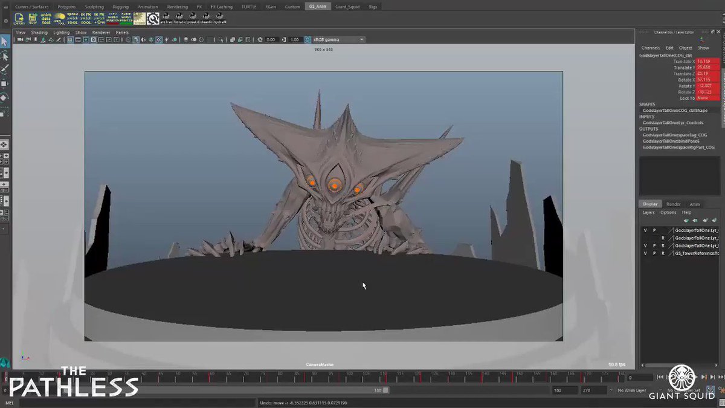
Task: Click the wrench and magnifier shelf icon
Action: [153, 18]
